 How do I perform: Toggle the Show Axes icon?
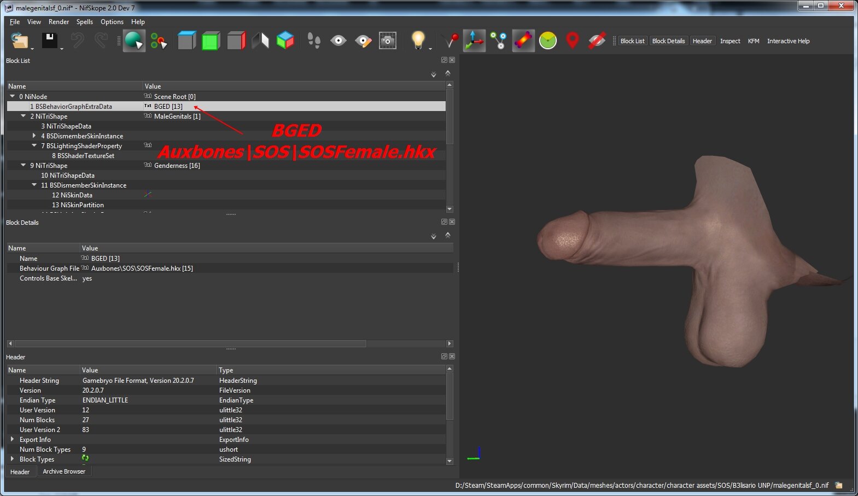point(474,41)
